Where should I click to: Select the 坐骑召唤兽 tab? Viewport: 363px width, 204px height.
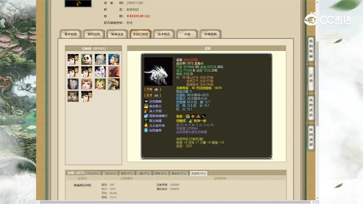tap(141, 34)
